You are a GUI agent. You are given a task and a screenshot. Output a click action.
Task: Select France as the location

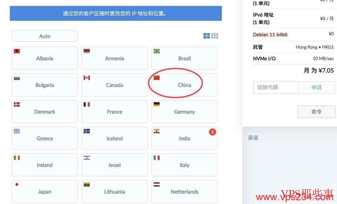(x=115, y=111)
